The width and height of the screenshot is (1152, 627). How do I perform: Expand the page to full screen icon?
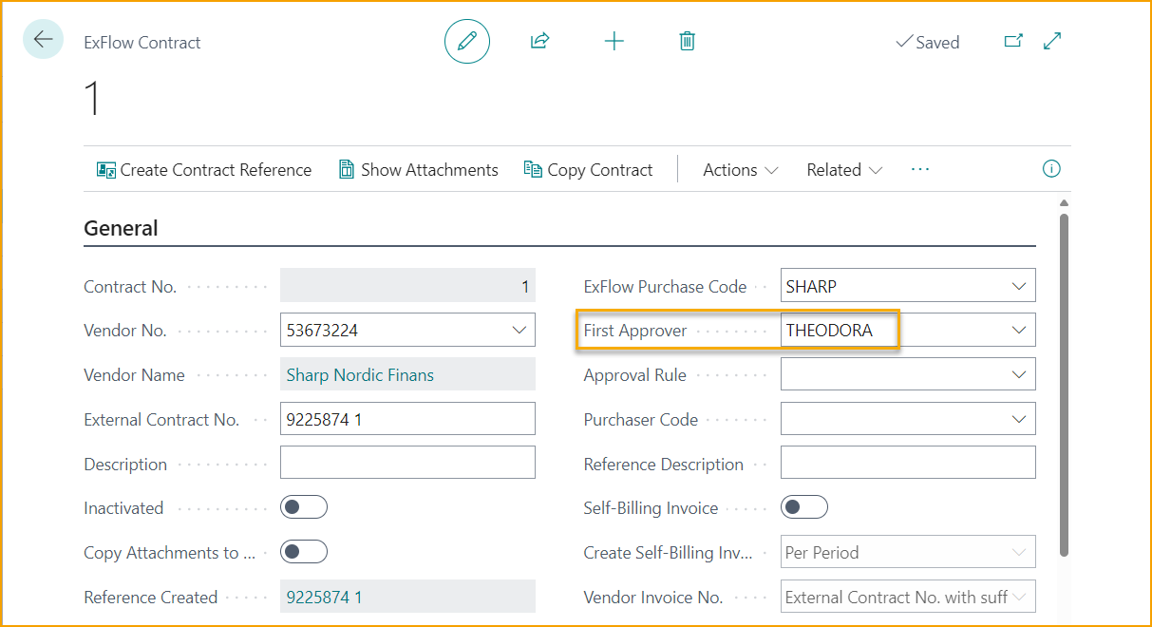tap(1051, 41)
